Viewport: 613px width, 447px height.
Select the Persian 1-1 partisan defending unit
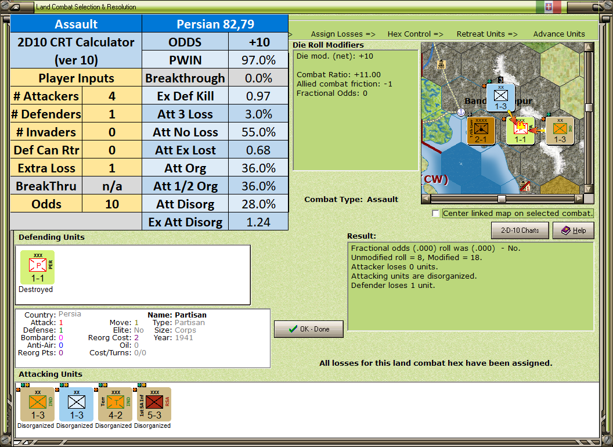38,267
